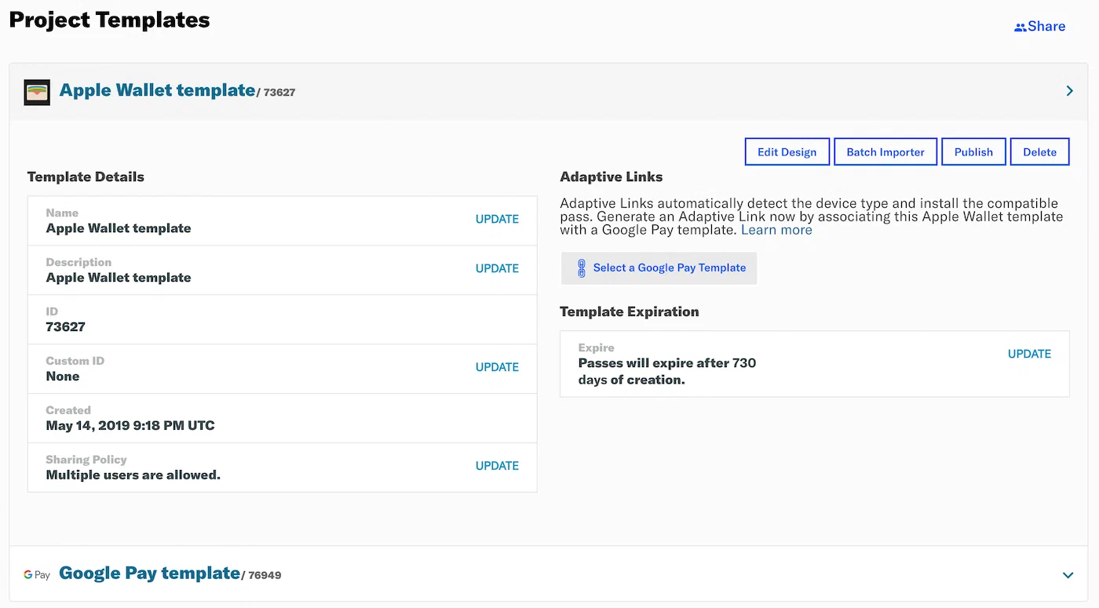The height and width of the screenshot is (608, 1099).
Task: Open the Google Pay template dropdown arrow
Action: tap(1068, 574)
